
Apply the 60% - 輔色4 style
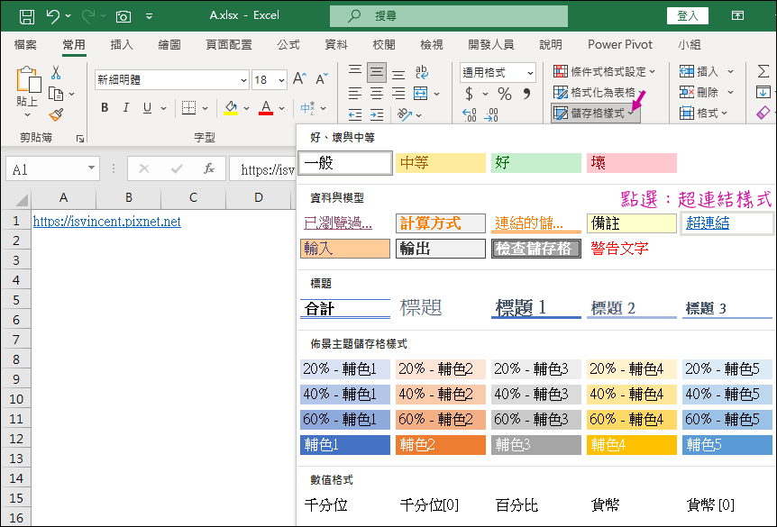(x=632, y=420)
